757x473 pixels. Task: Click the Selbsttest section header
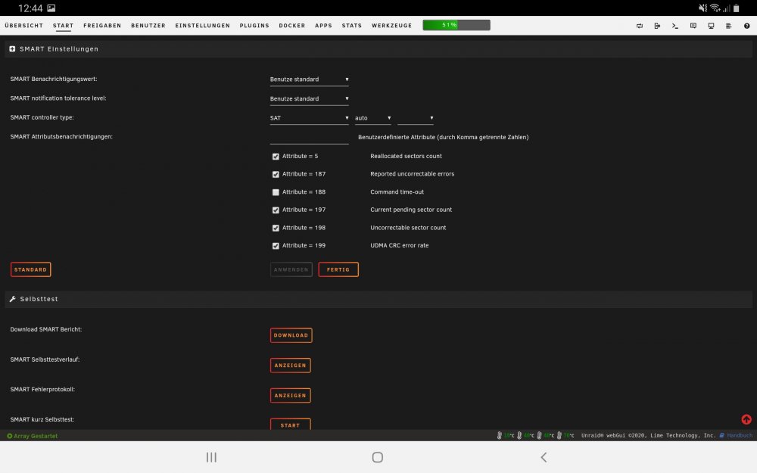378,299
